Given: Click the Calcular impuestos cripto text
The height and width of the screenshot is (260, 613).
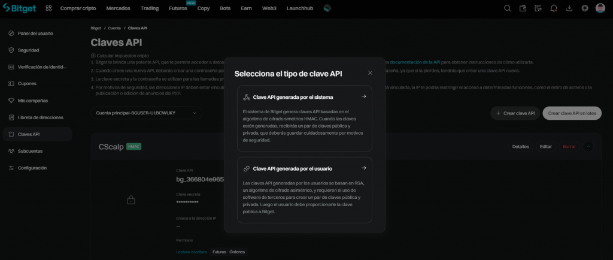Looking at the screenshot, I should click(x=123, y=56).
